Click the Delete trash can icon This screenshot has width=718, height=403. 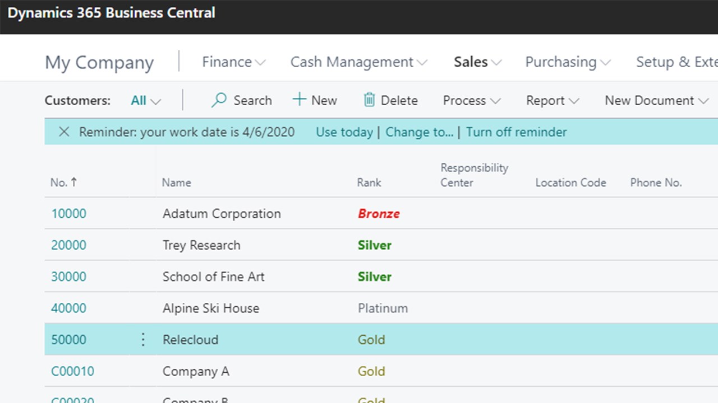pyautogui.click(x=369, y=100)
